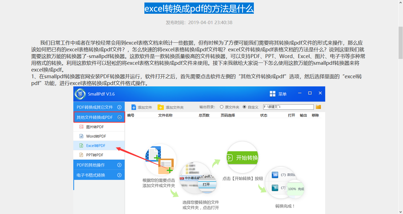
Task: Select PPT转PDF in the sidebar
Action: point(99,155)
